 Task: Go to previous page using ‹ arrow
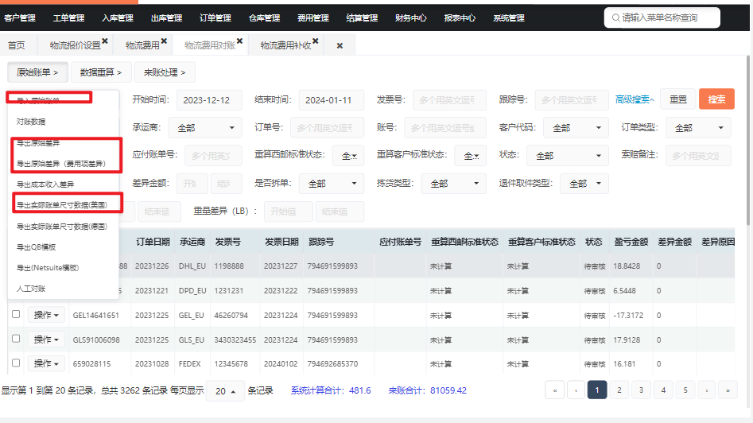tap(576, 390)
